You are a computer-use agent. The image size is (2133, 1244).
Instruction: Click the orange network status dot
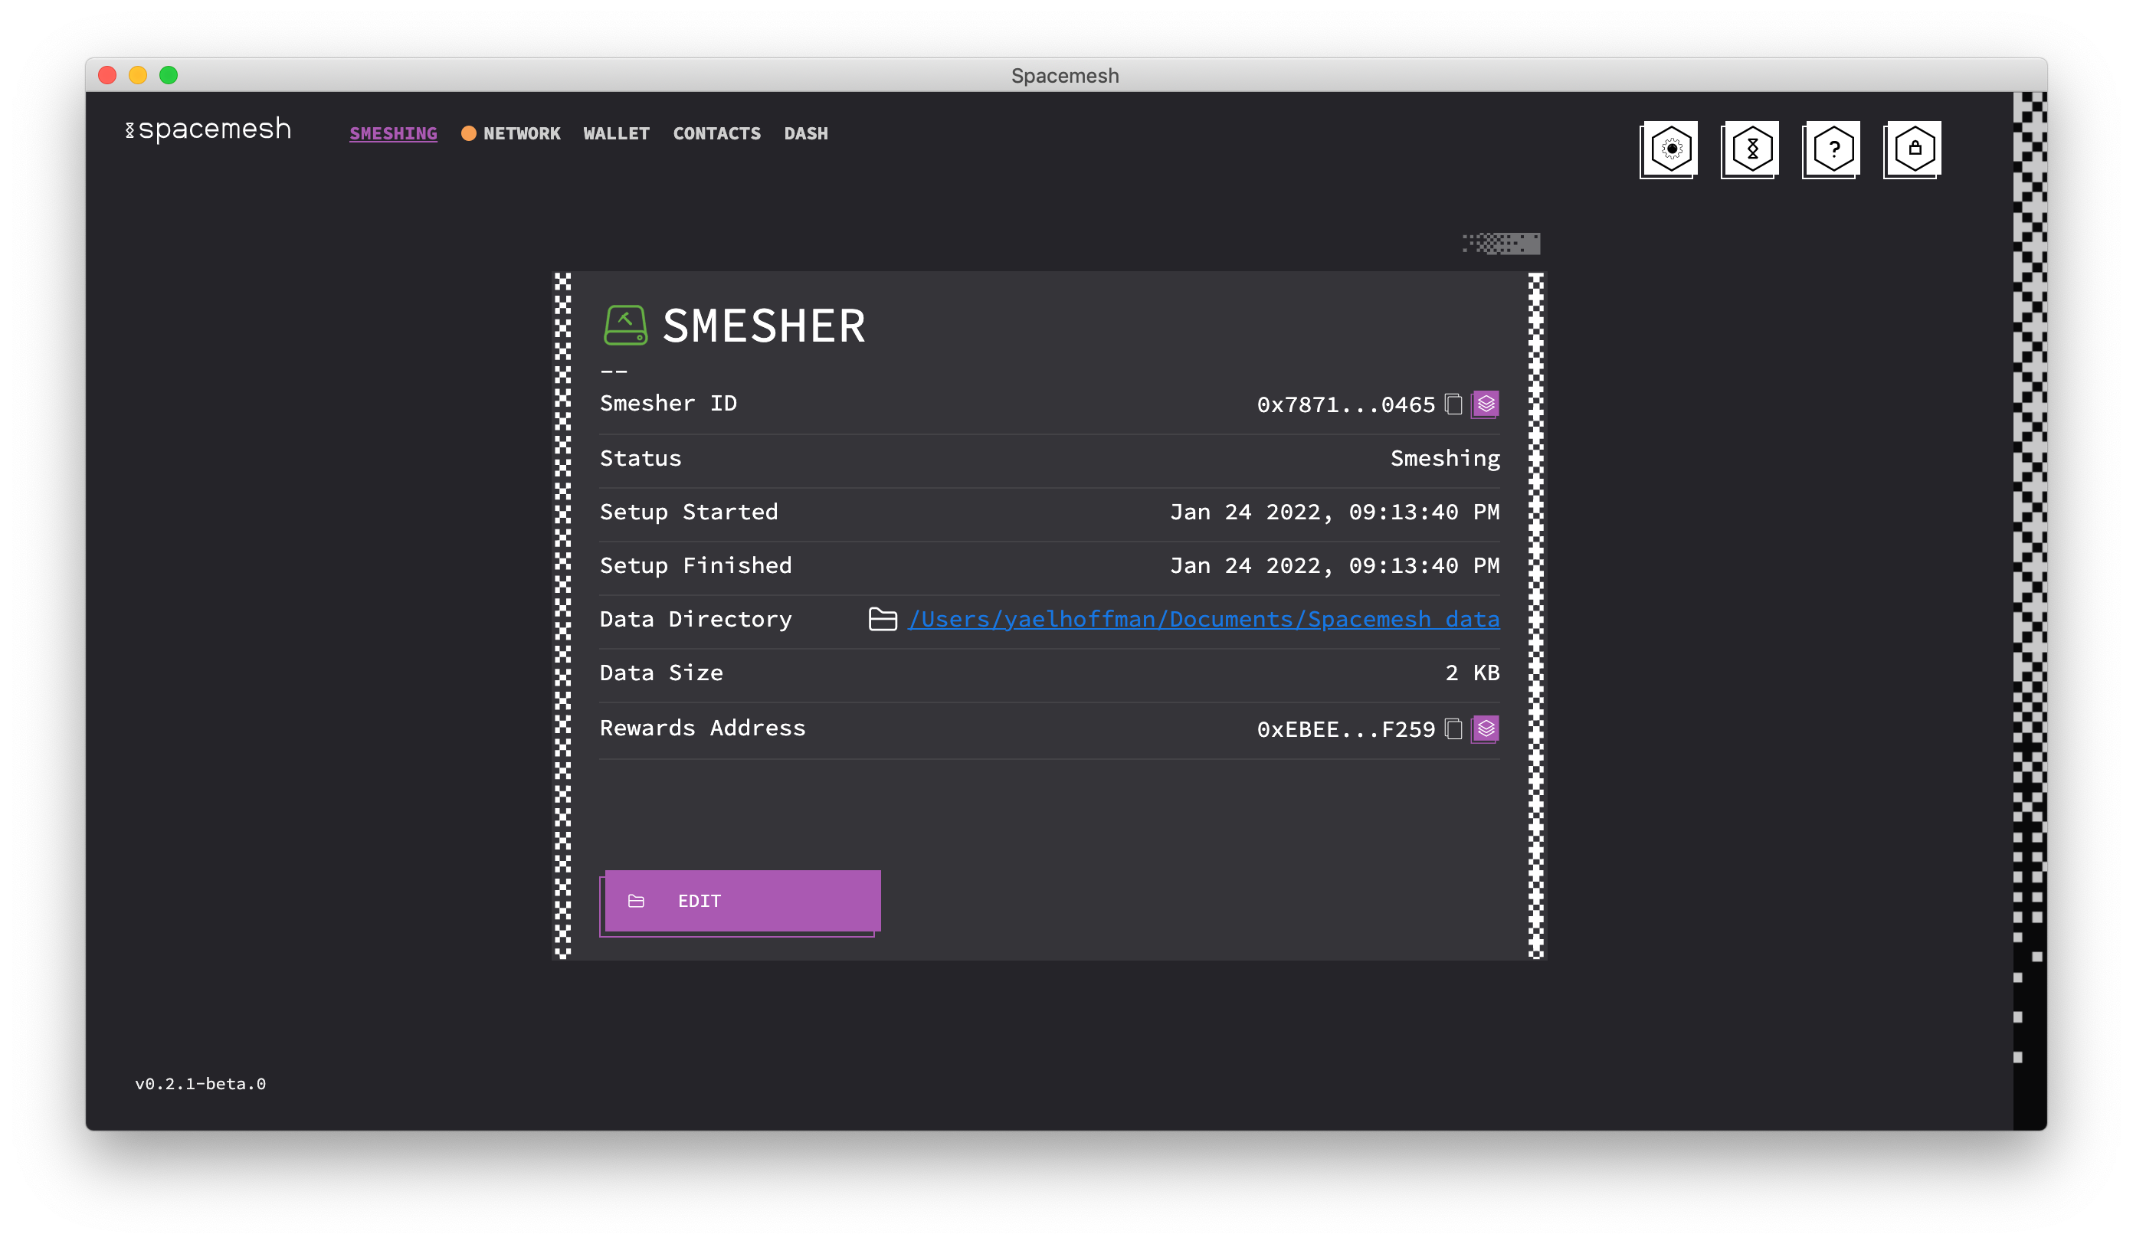[469, 134]
